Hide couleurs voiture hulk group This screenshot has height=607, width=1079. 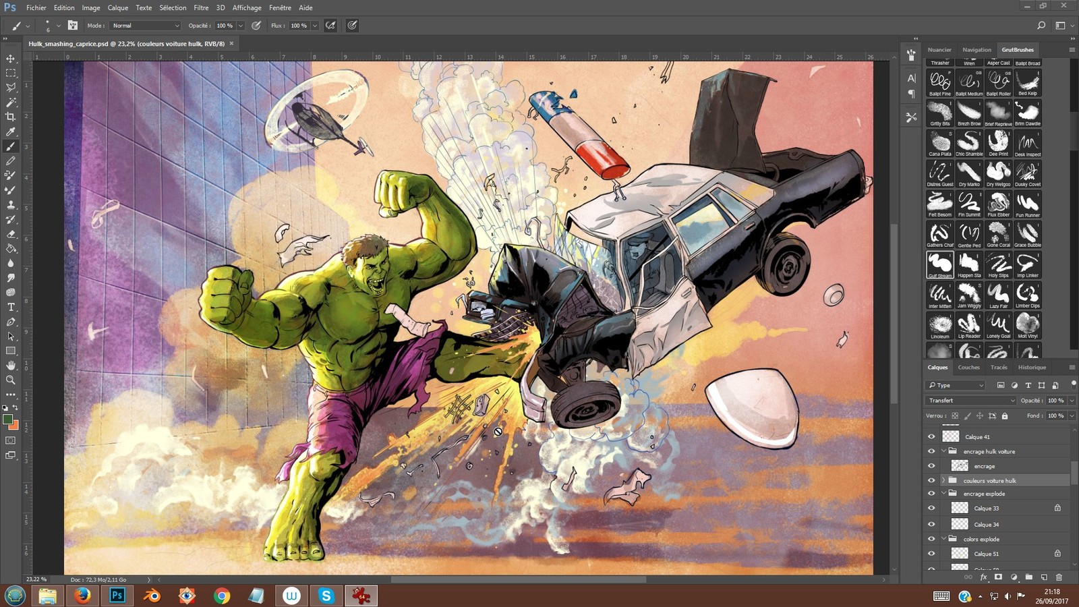[931, 480]
